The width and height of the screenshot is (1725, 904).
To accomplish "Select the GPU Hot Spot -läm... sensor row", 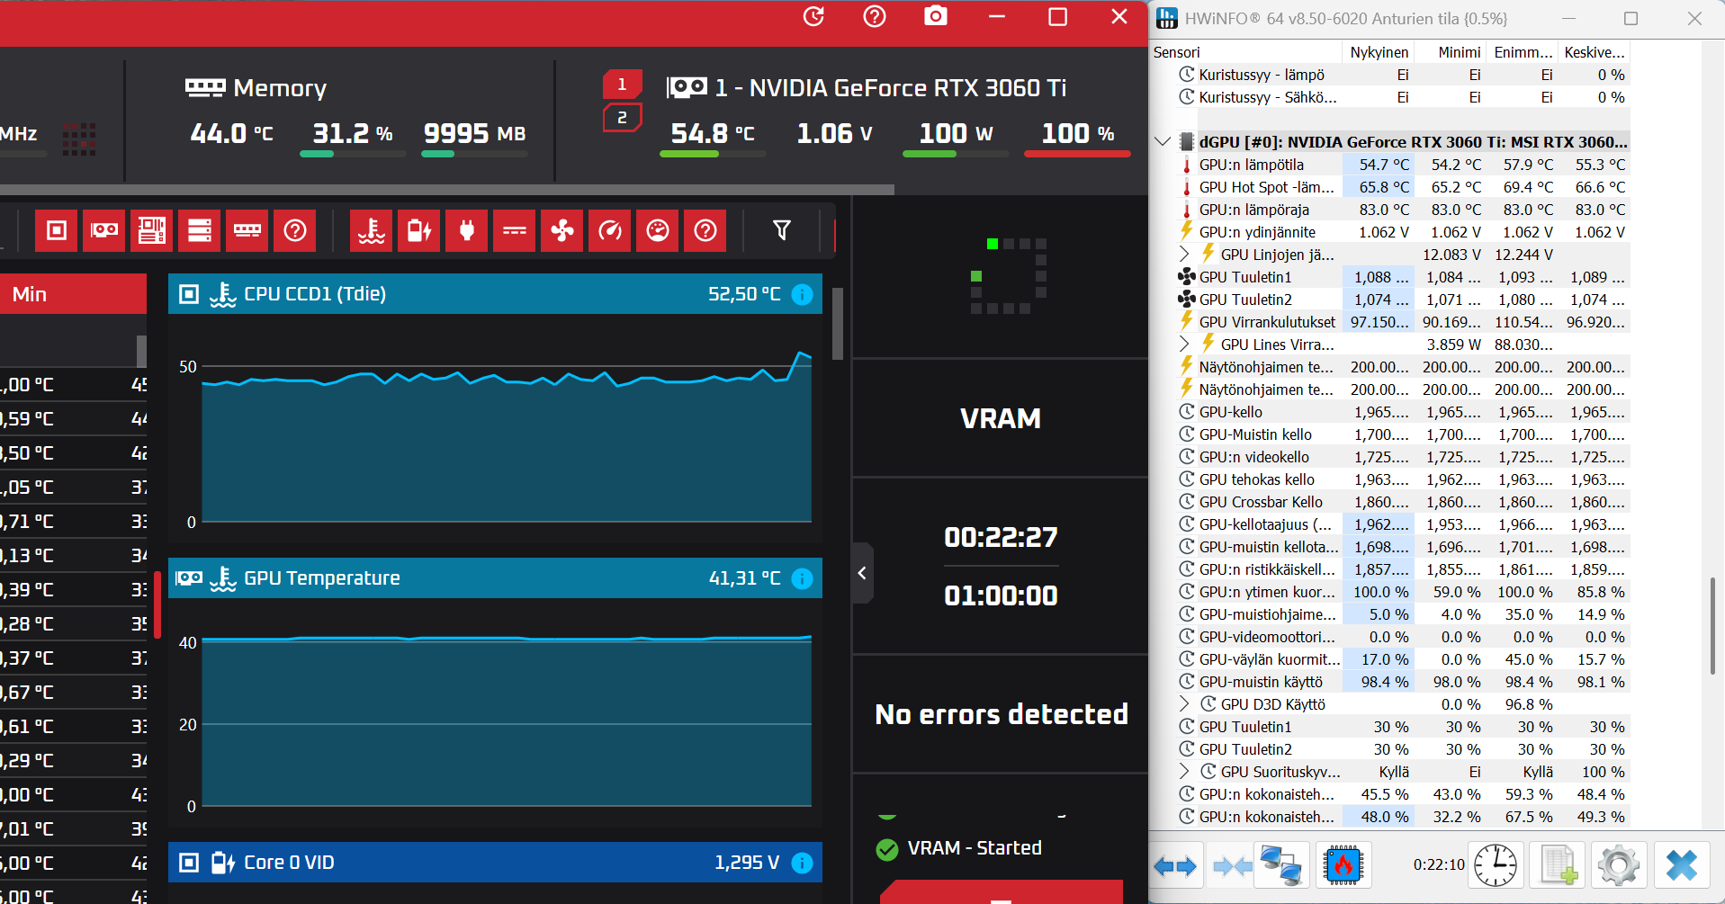I will click(x=1403, y=187).
